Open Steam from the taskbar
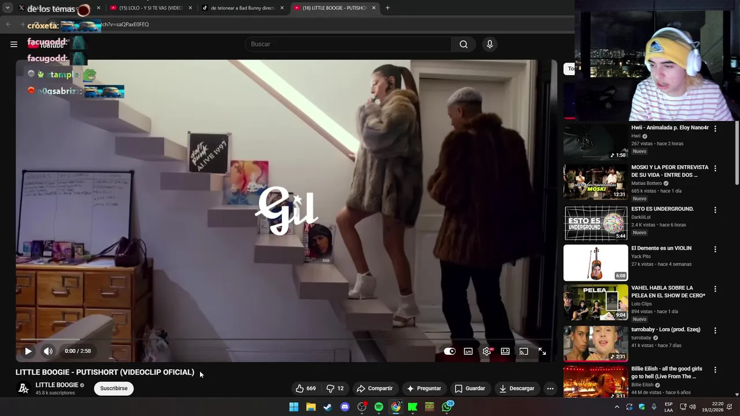Screen dimensions: 740x416 tap(328, 407)
